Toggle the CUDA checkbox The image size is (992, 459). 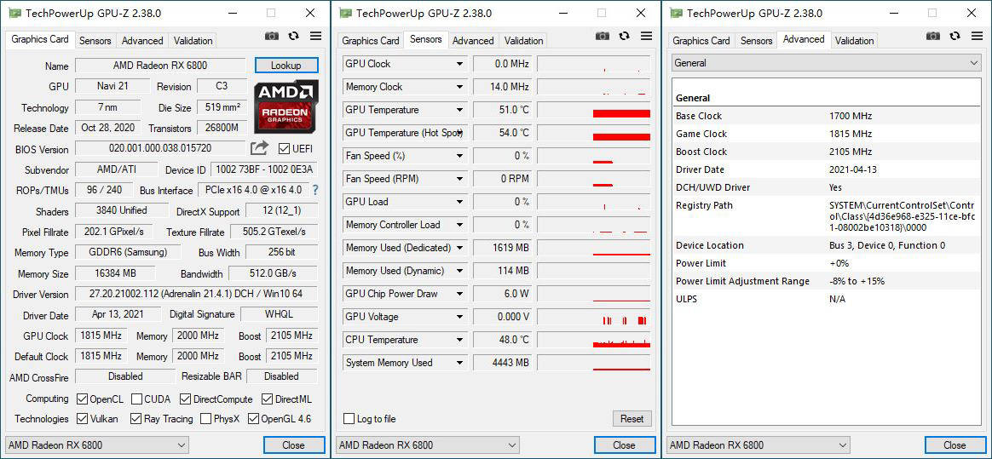point(136,399)
